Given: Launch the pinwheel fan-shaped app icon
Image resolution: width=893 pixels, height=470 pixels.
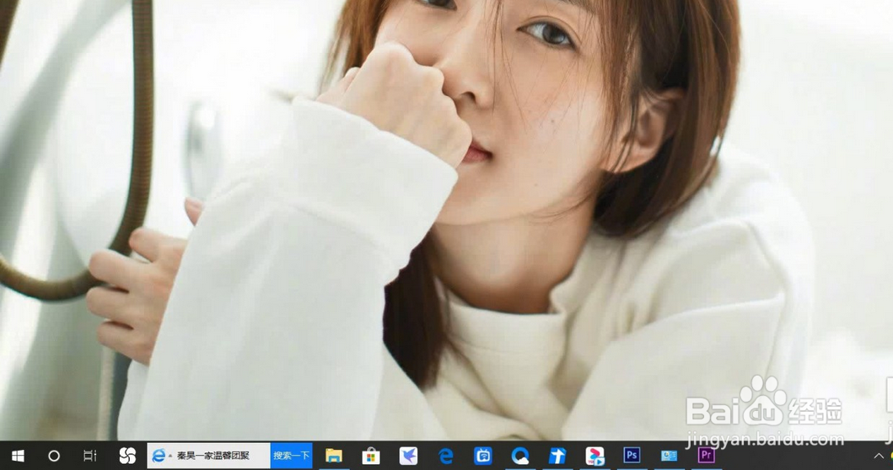Looking at the screenshot, I should coord(127,456).
